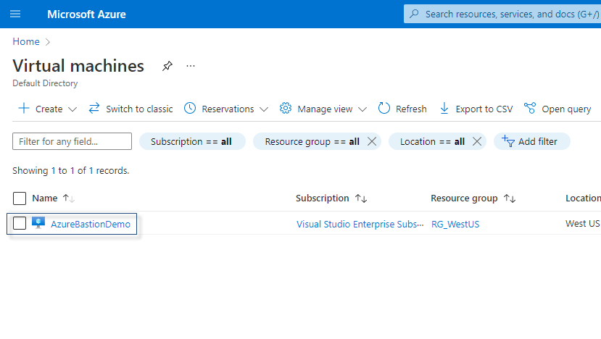The image size is (601, 339).
Task: Click the Default Directory subtitle
Action: [45, 83]
